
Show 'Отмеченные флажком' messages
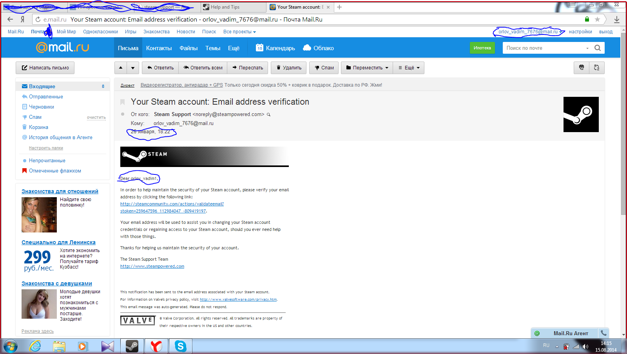pos(55,171)
